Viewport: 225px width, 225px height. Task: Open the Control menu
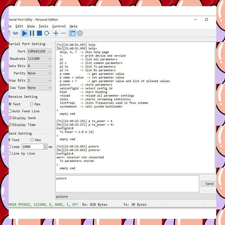coord(59,26)
